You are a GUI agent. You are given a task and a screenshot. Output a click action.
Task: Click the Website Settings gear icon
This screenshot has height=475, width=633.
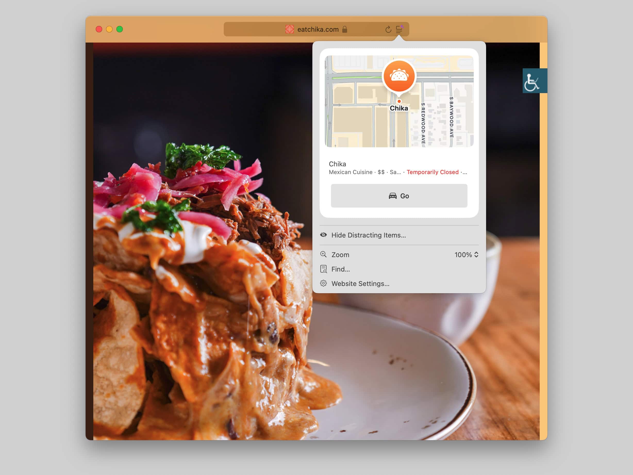point(323,283)
